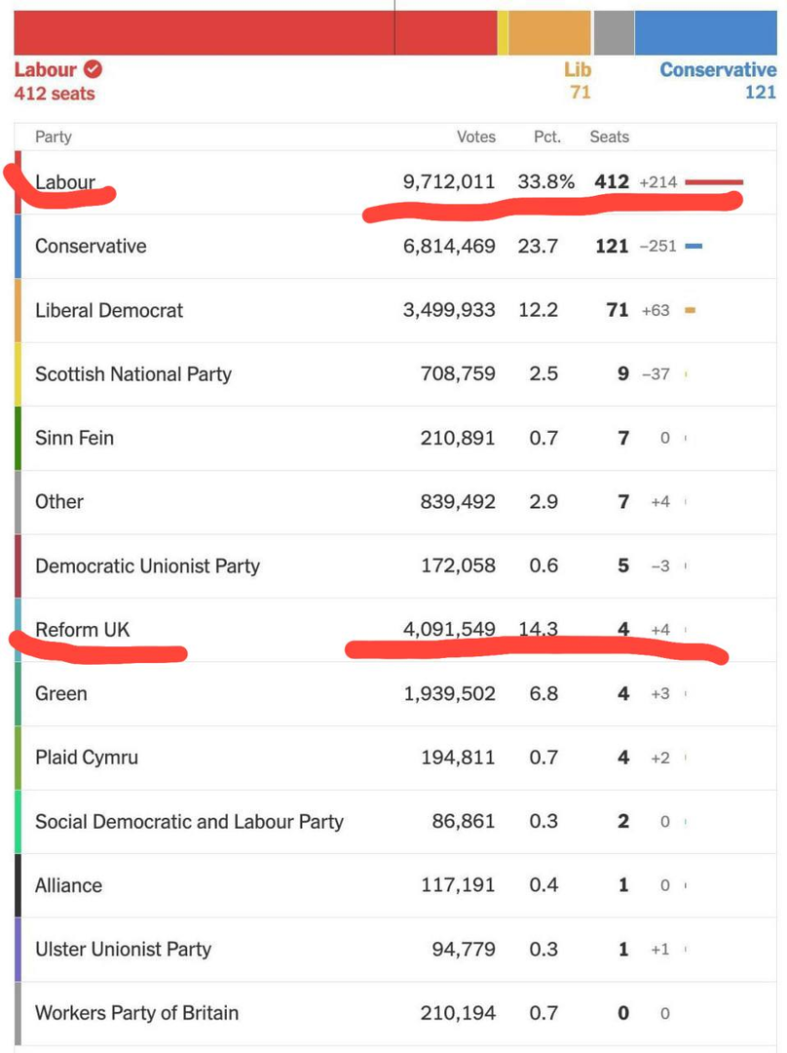787x1053 pixels.
Task: Select the Liberal Democrat row label
Action: (109, 310)
